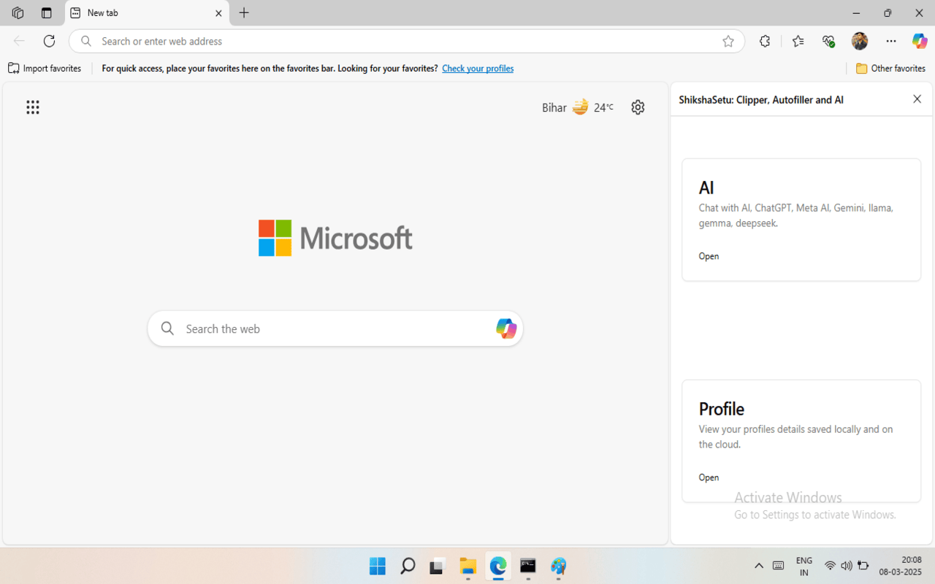
Task: Click the address bar search field
Action: pyautogui.click(x=406, y=41)
